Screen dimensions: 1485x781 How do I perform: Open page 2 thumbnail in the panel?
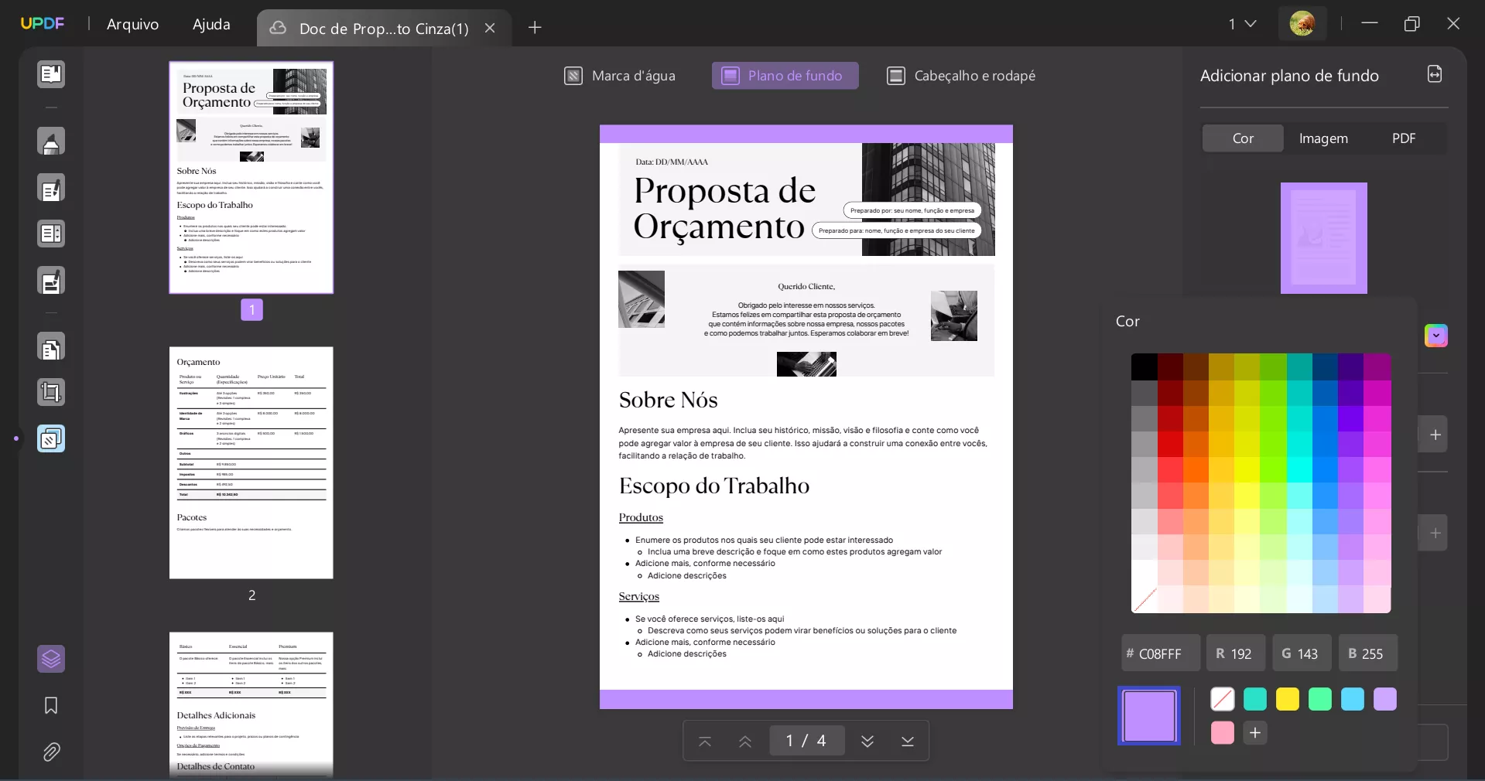(x=251, y=462)
